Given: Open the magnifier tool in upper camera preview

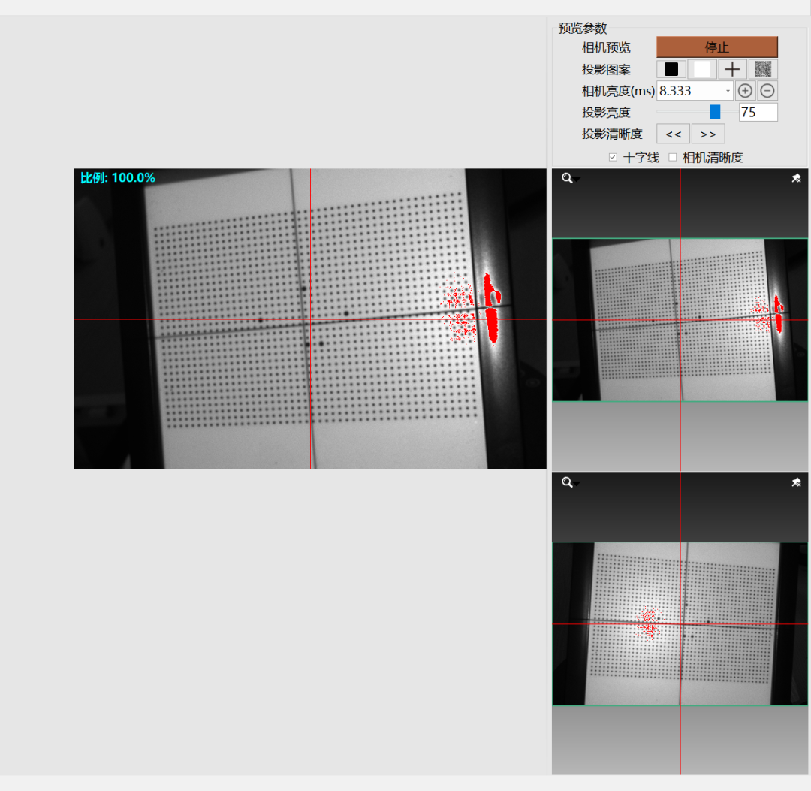Looking at the screenshot, I should [566, 178].
